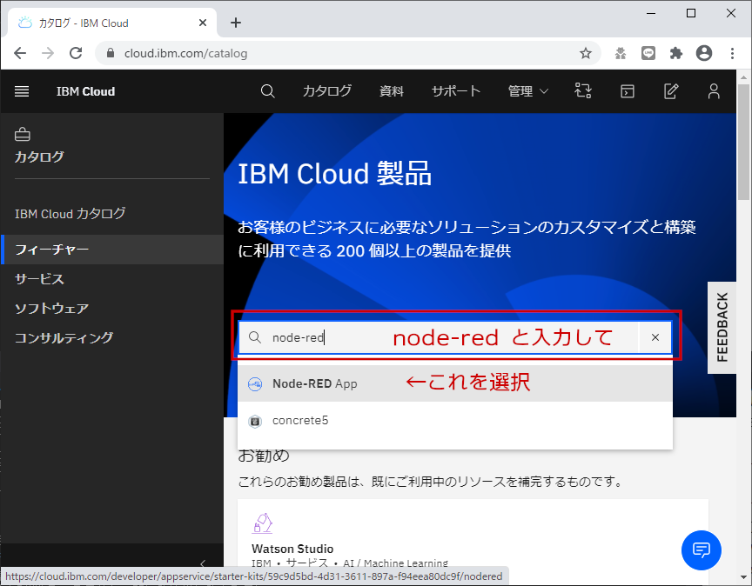
Task: Open a new browser tab with plus
Action: 236,23
